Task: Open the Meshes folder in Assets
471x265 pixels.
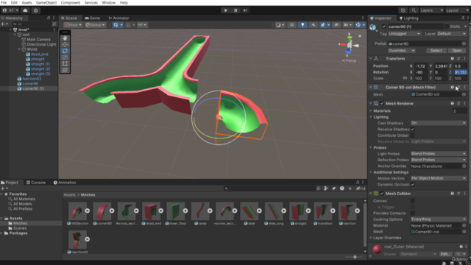Action: coord(20,223)
